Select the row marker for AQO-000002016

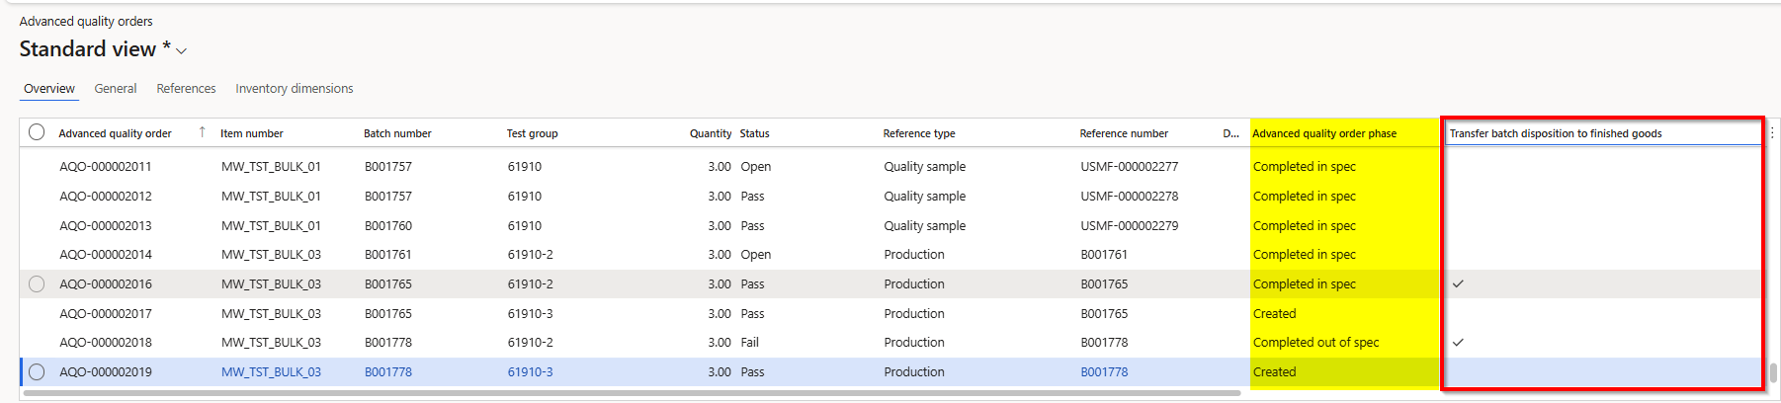pyautogui.click(x=37, y=284)
